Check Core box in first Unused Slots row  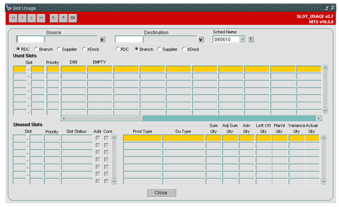[x=106, y=138]
